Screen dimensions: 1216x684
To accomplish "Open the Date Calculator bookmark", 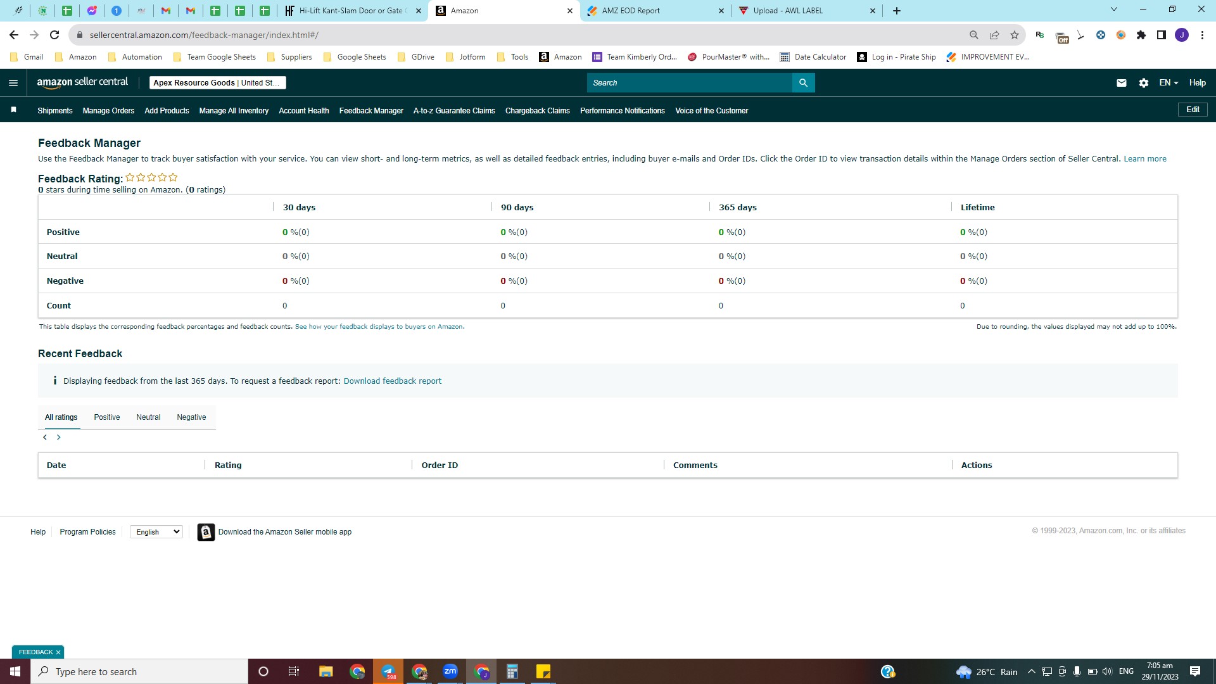I will tap(813, 57).
